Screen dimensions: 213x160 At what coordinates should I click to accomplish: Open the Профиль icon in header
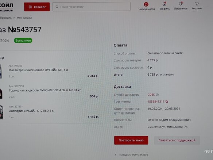tap(164, 4)
